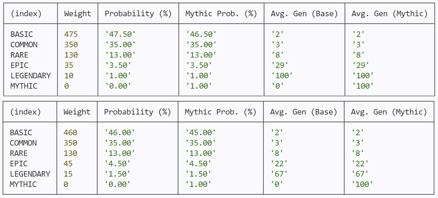Screen dimensions: 438x198
Task: Select the BASIC row label in the top table
Action: pyautogui.click(x=22, y=34)
